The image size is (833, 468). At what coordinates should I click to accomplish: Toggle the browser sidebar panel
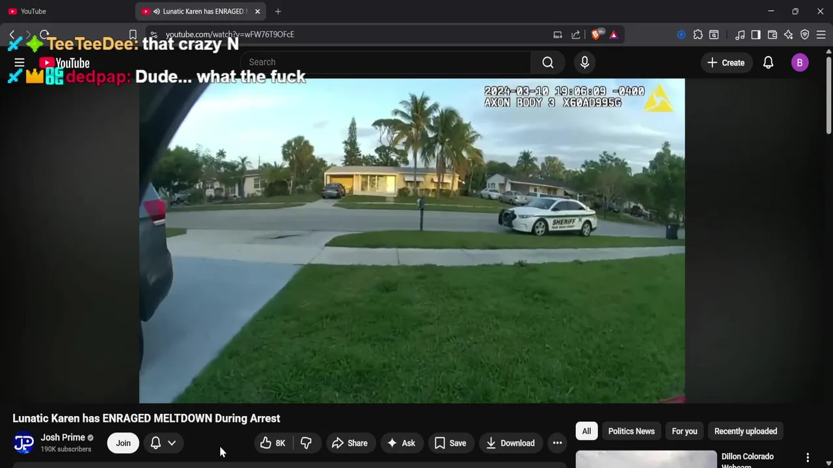pyautogui.click(x=756, y=34)
